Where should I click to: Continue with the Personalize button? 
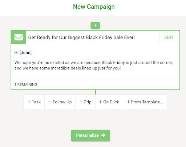tap(90, 135)
